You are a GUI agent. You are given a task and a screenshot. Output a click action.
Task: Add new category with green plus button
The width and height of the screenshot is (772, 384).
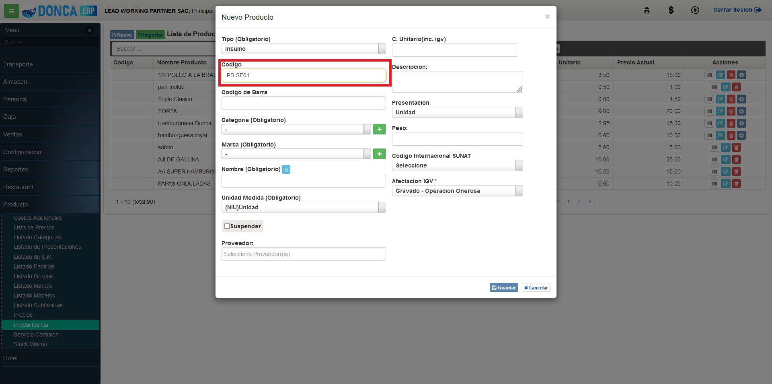(379, 129)
